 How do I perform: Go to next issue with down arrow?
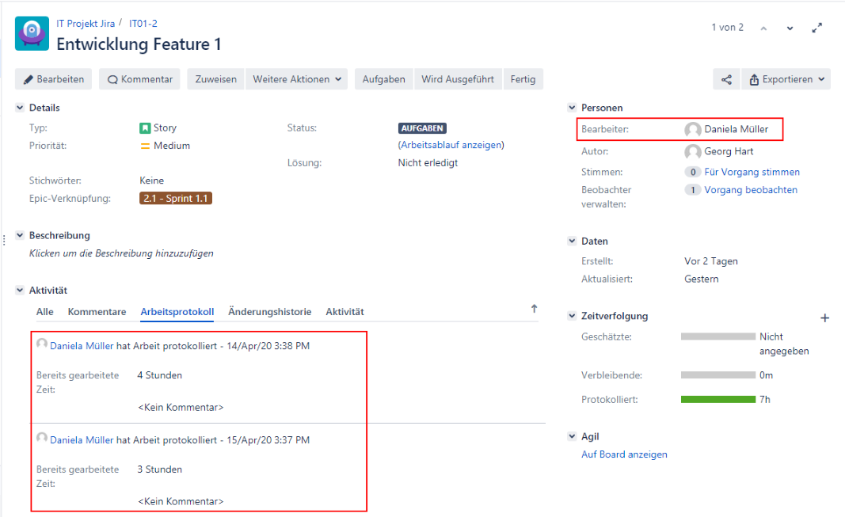click(x=790, y=29)
